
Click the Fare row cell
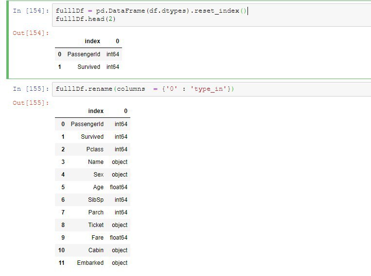(97, 238)
